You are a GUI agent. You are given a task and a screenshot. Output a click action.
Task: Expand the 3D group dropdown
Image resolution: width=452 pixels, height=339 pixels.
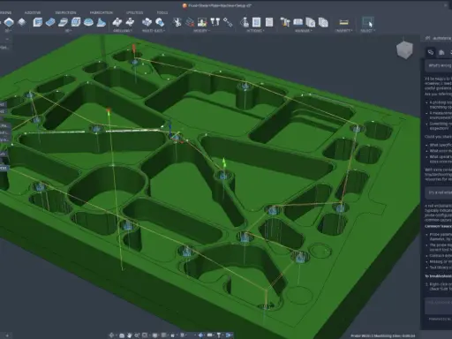[x=68, y=31]
